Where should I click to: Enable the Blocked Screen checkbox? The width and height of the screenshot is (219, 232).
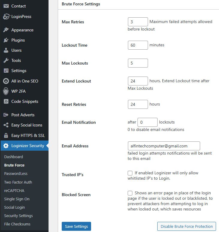click(130, 193)
